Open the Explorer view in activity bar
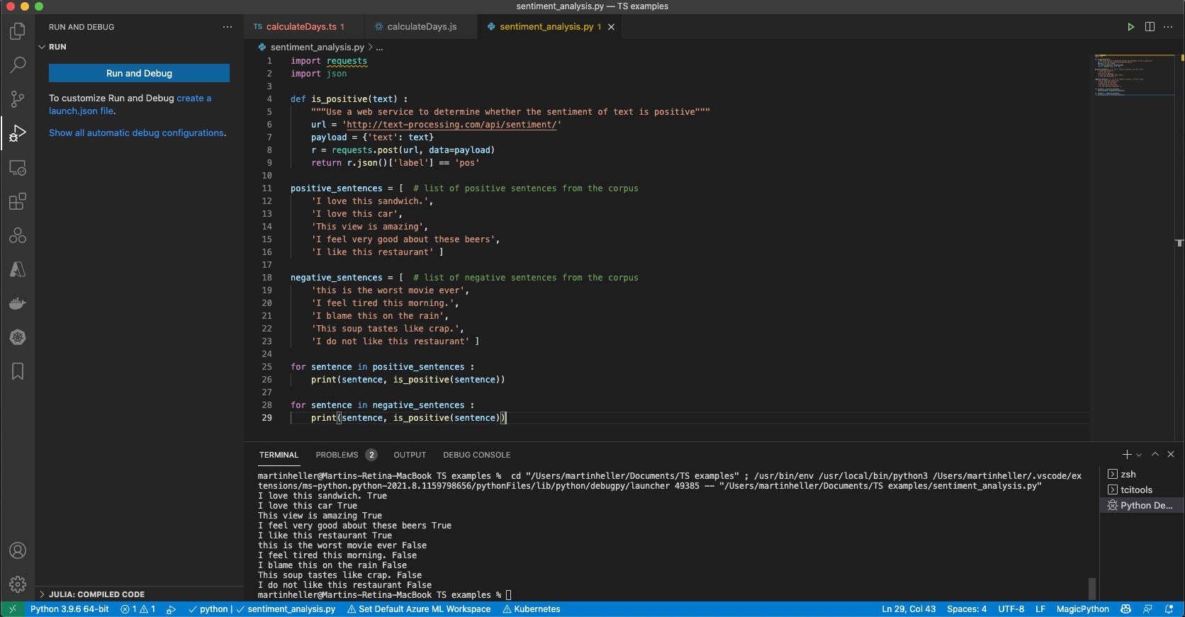Viewport: 1185px width, 617px height. point(18,31)
